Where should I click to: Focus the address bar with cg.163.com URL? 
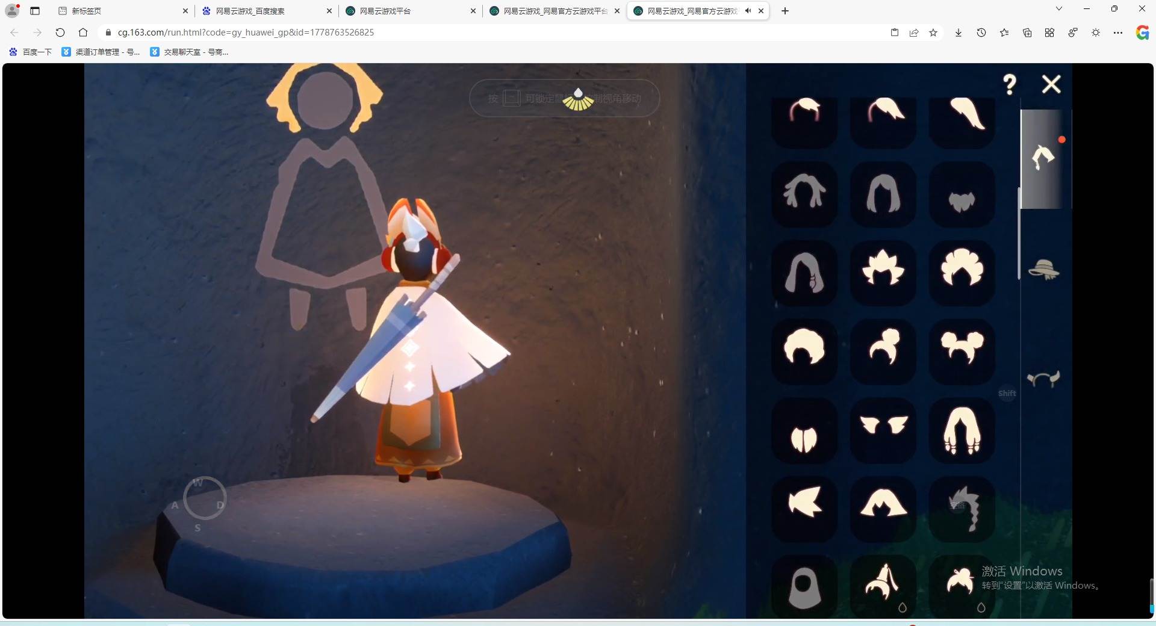pyautogui.click(x=494, y=33)
